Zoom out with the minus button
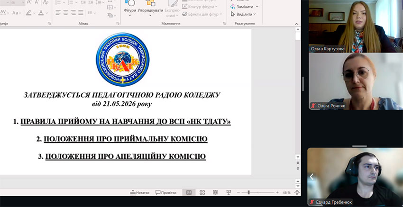 (x=238, y=192)
